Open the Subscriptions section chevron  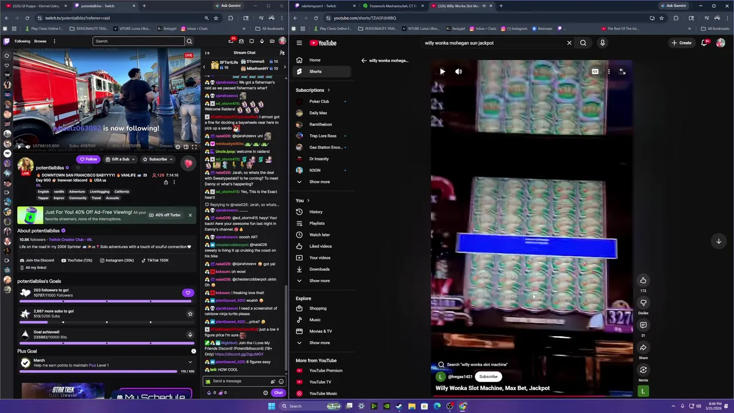[x=329, y=90]
